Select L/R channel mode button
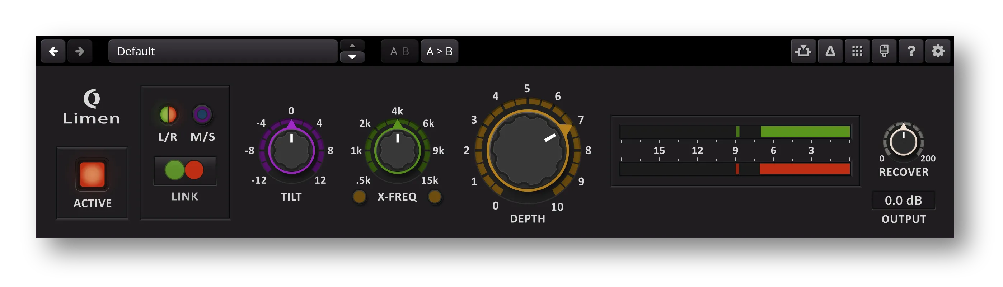The height and width of the screenshot is (287, 1003). click(168, 114)
